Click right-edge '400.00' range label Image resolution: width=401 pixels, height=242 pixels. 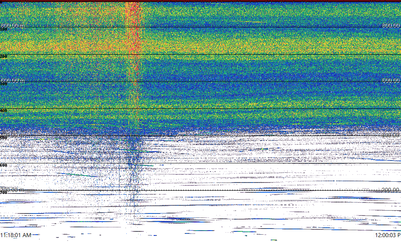point(391,135)
